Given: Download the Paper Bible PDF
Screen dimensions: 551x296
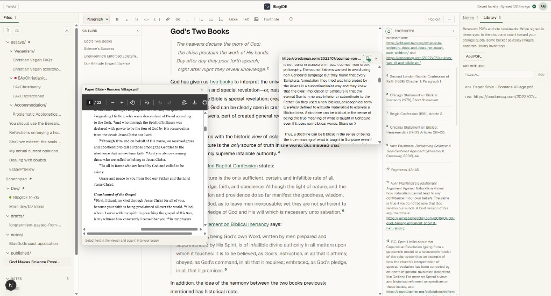Looking at the screenshot, I should 194,103.
